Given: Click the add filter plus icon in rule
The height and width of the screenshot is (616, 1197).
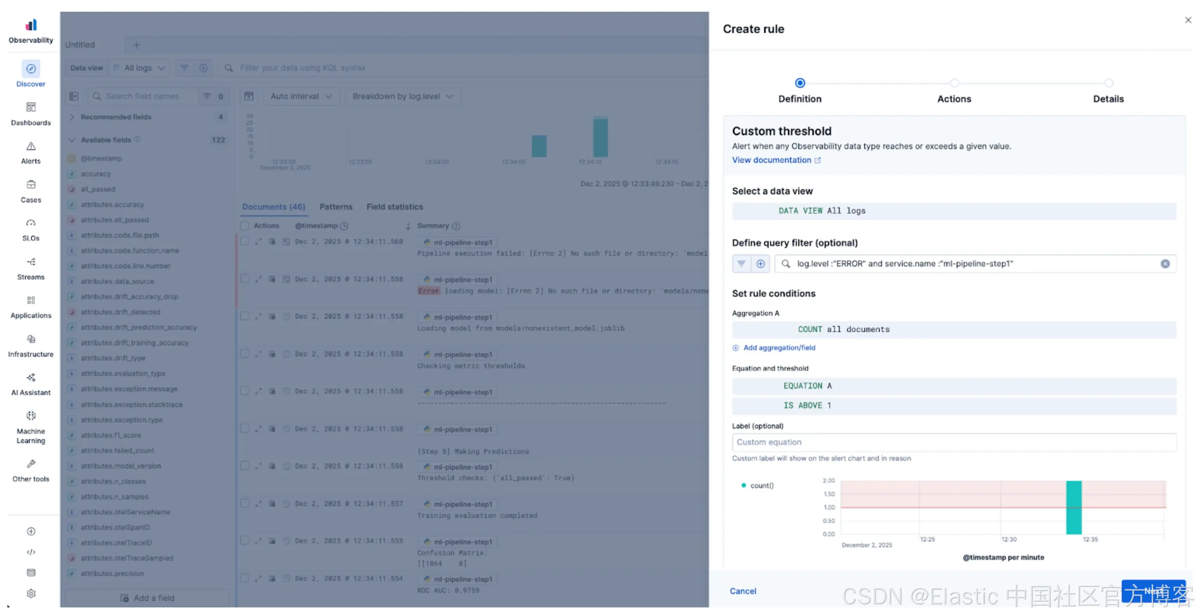Looking at the screenshot, I should (760, 264).
